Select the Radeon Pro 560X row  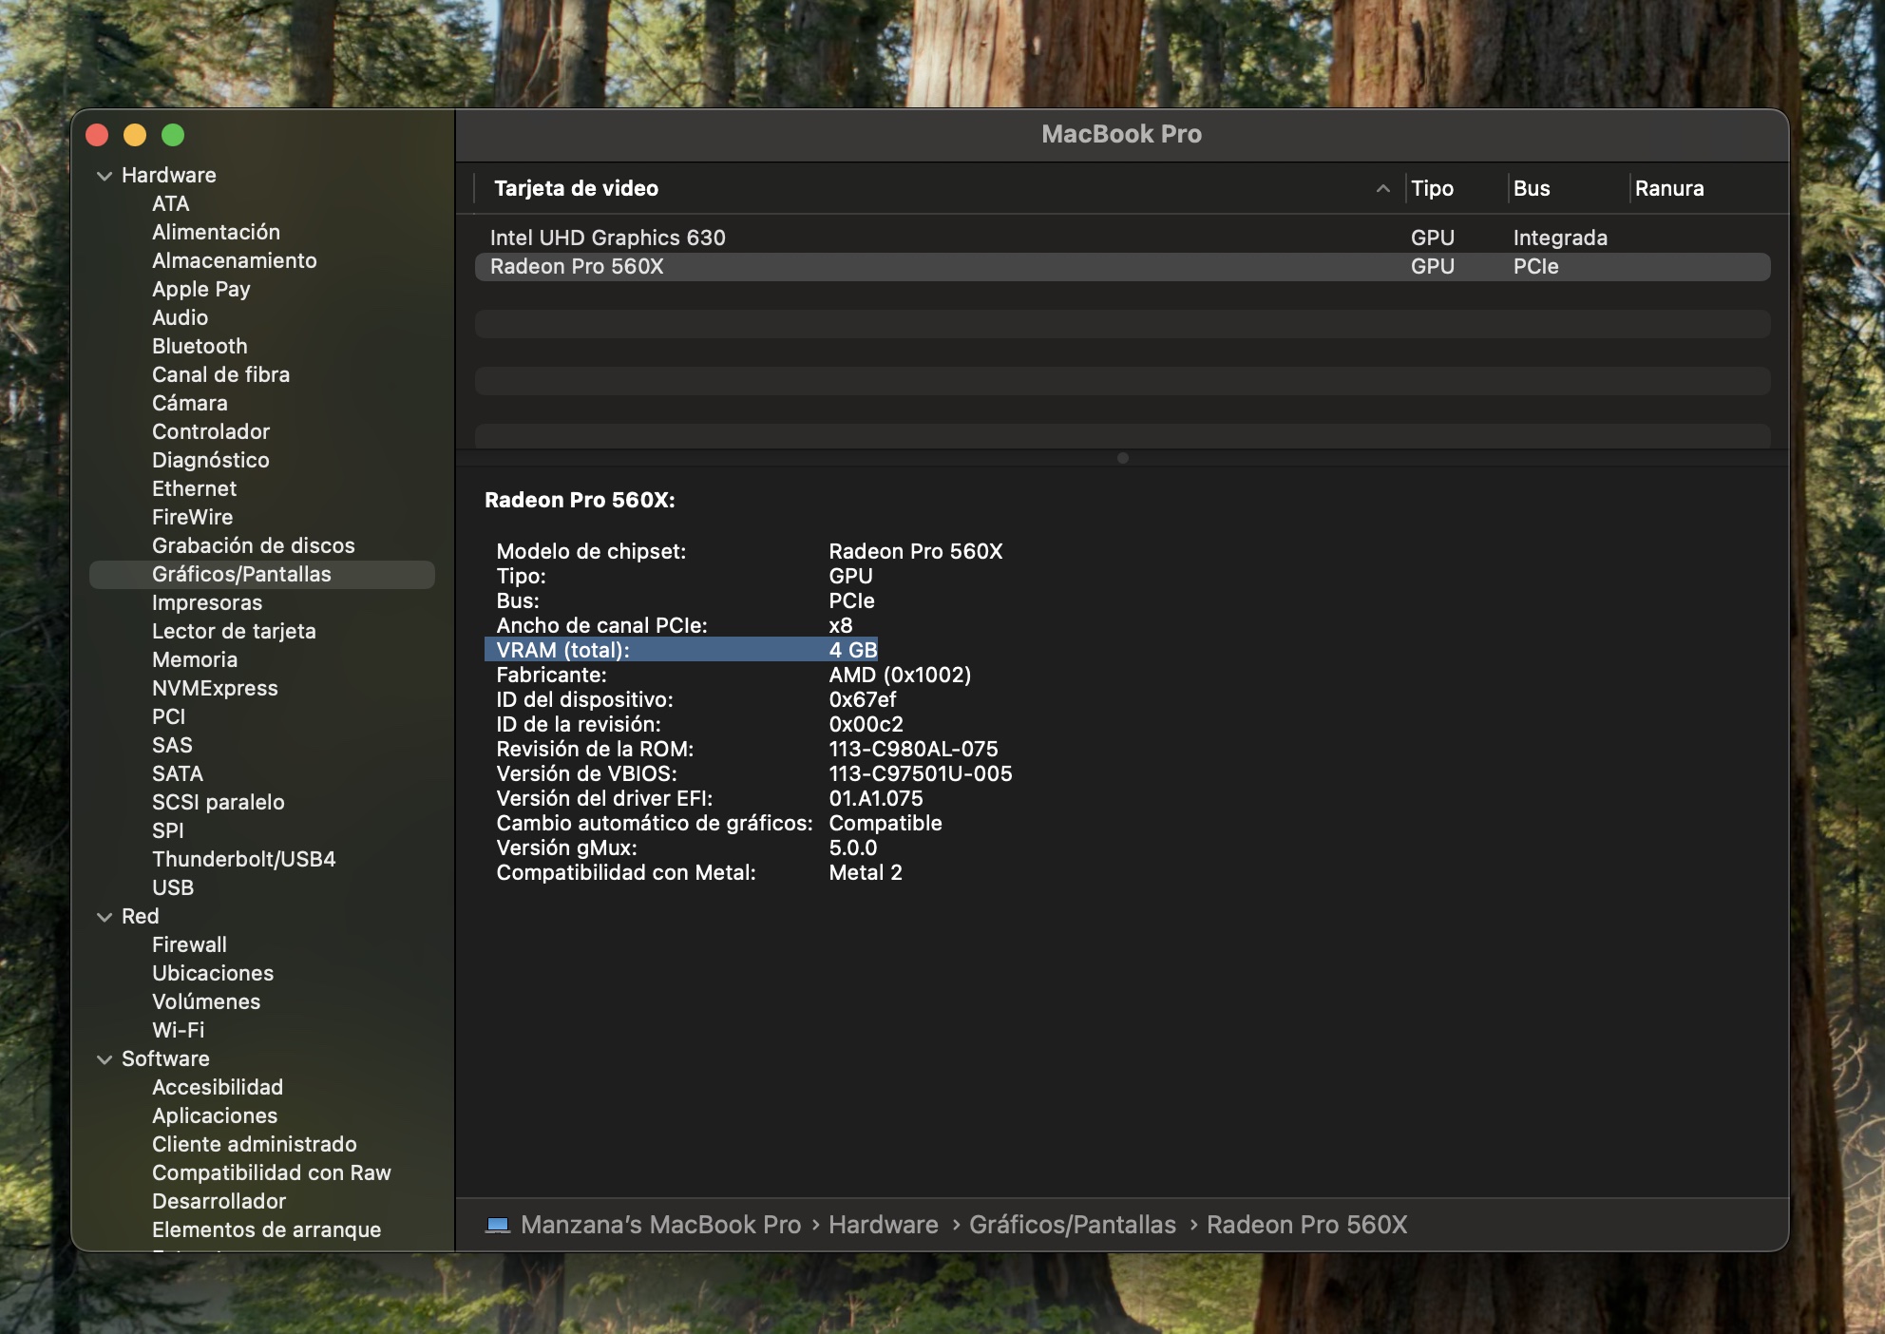(x=577, y=267)
